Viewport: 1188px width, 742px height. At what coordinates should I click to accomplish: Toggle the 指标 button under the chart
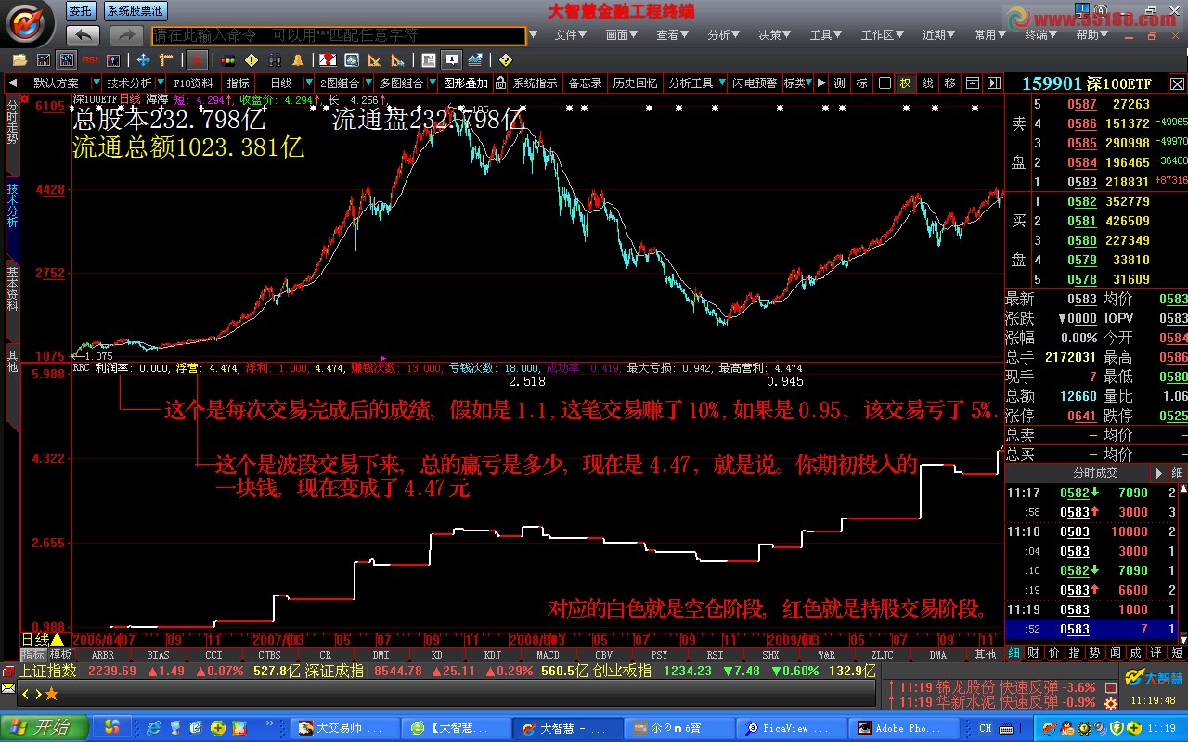click(x=32, y=654)
